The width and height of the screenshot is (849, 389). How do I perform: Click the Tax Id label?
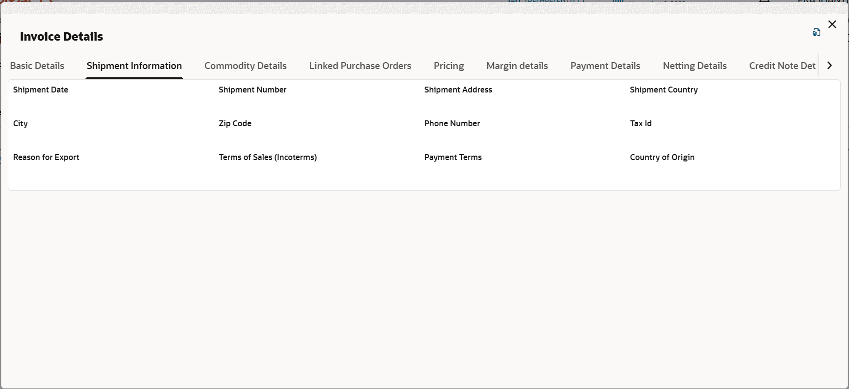[x=641, y=123]
